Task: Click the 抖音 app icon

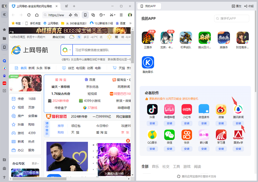Action: coord(152,109)
